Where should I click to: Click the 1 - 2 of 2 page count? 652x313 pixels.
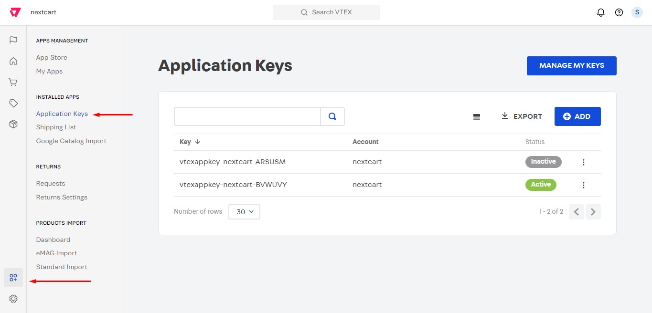[x=551, y=211]
